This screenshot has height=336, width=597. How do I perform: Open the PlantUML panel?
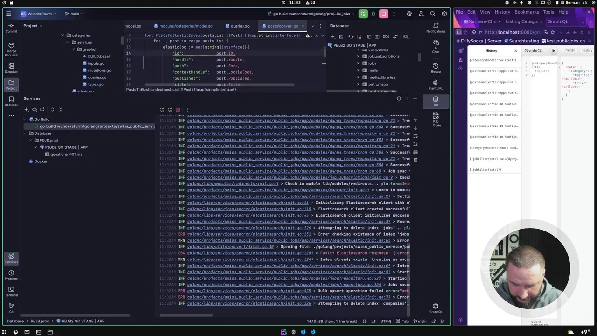436,85
